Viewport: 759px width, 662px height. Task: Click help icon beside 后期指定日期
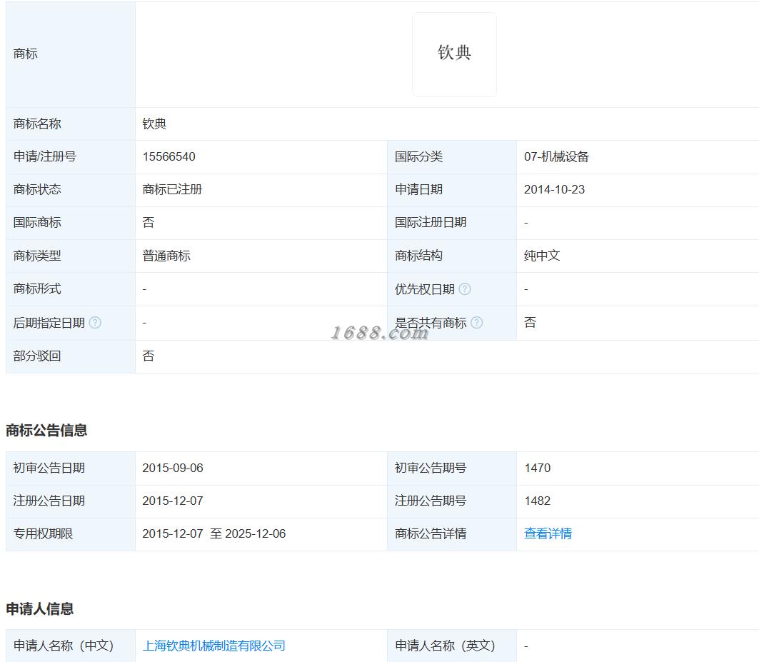[x=96, y=323]
